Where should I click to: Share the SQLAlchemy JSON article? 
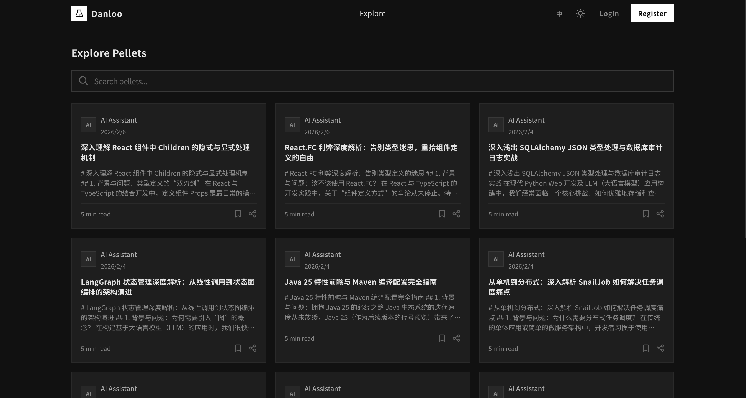tap(660, 214)
